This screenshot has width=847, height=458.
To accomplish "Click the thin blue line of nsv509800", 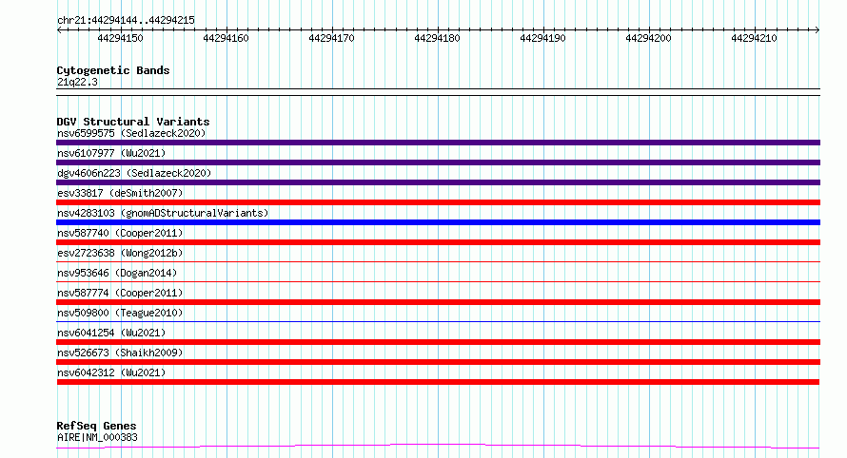I will coord(438,321).
